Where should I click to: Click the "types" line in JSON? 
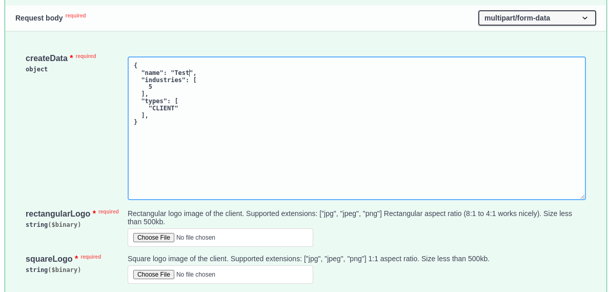click(159, 101)
